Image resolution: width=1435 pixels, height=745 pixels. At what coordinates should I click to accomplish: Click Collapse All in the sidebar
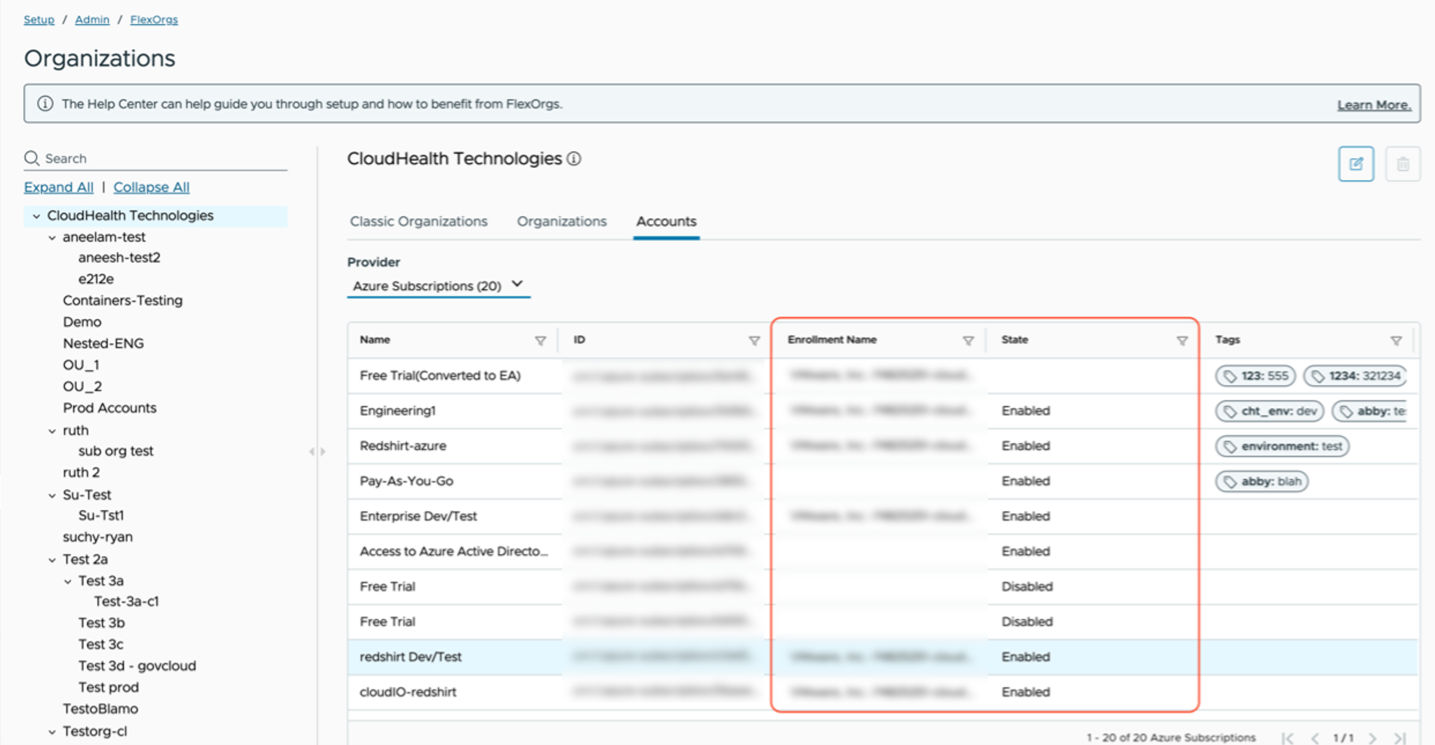(151, 187)
